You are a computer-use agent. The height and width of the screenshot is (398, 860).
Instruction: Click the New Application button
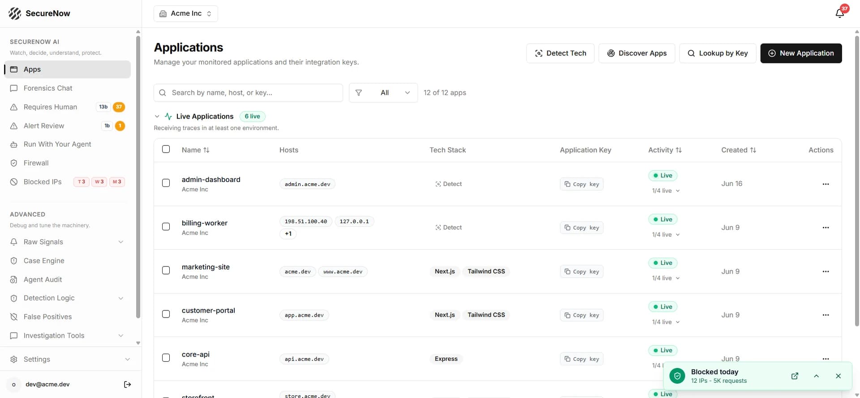801,53
